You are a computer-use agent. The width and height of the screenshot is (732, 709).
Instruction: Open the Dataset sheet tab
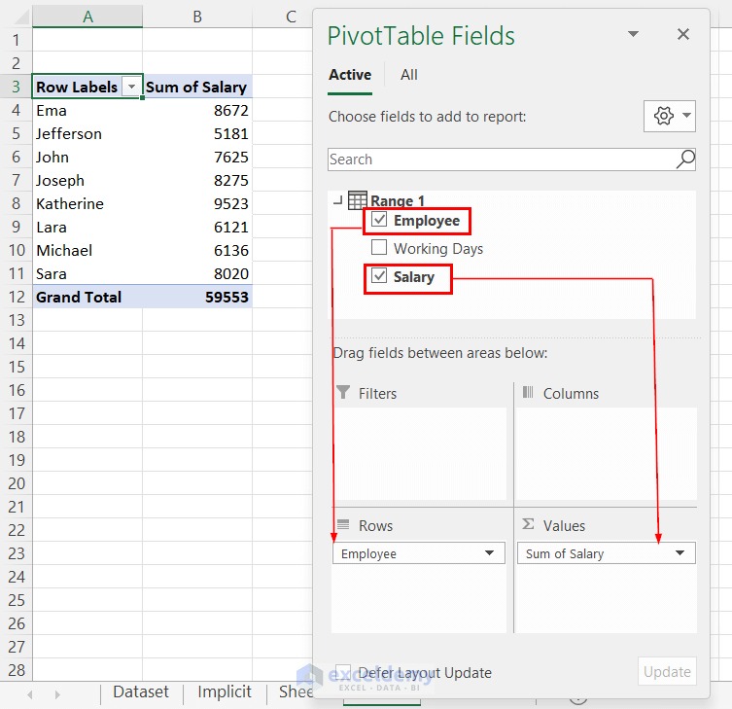pos(141,692)
